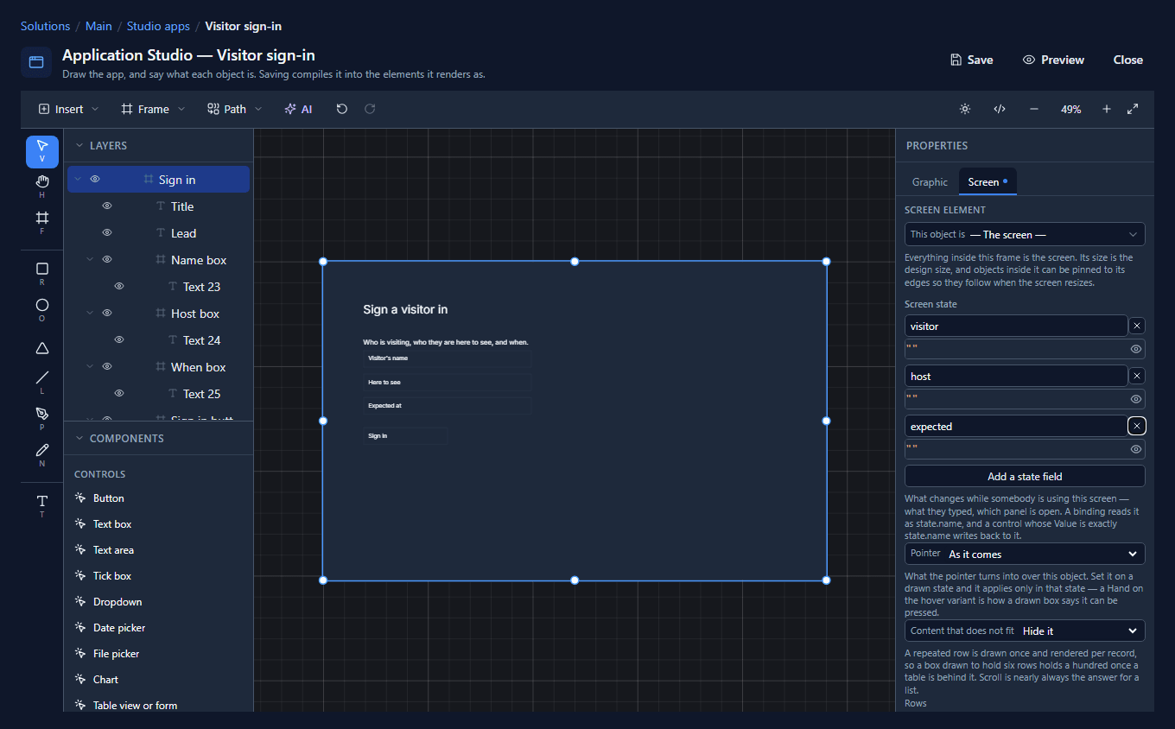
Task: Remove the visitor state field
Action: pos(1137,326)
